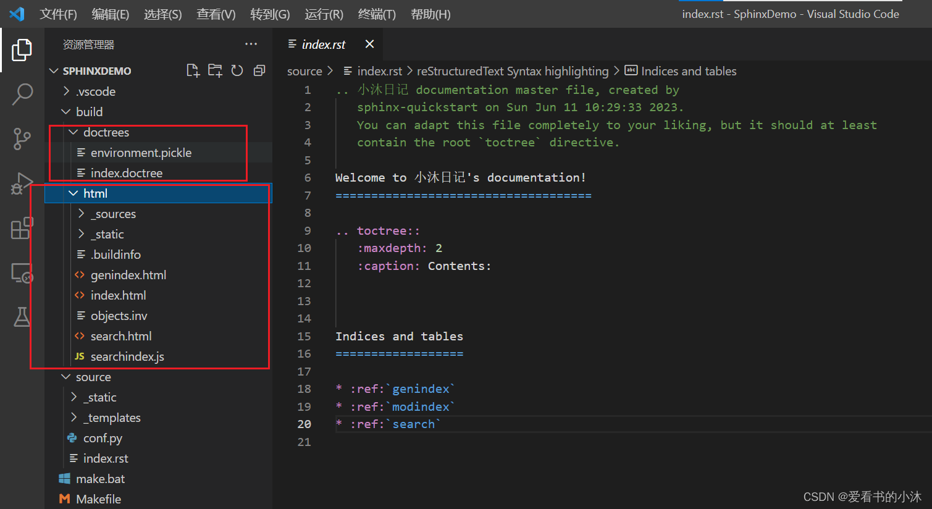Open the 运行(R) menu
Viewport: 932px width, 509px height.
(324, 14)
